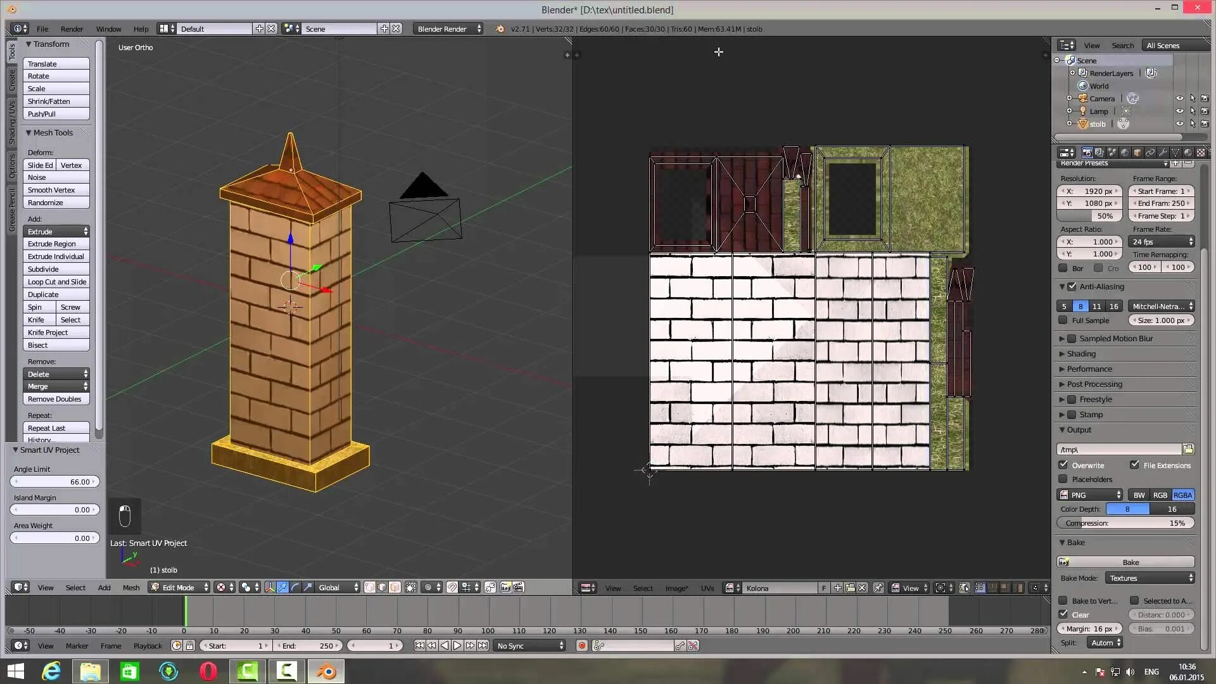Click the record auto-keyframe button
Viewport: 1216px width, 684px height.
click(x=581, y=645)
